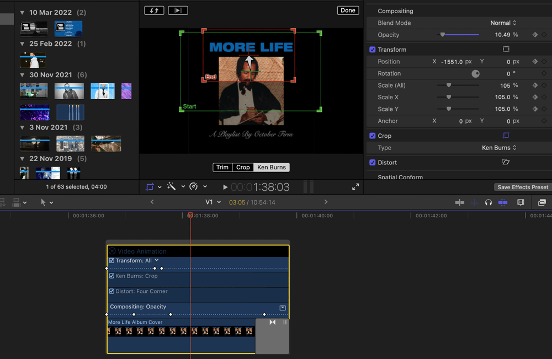Click the transition bowtie icon on the clip
Viewport: 552px width, 359px height.
coord(273,322)
